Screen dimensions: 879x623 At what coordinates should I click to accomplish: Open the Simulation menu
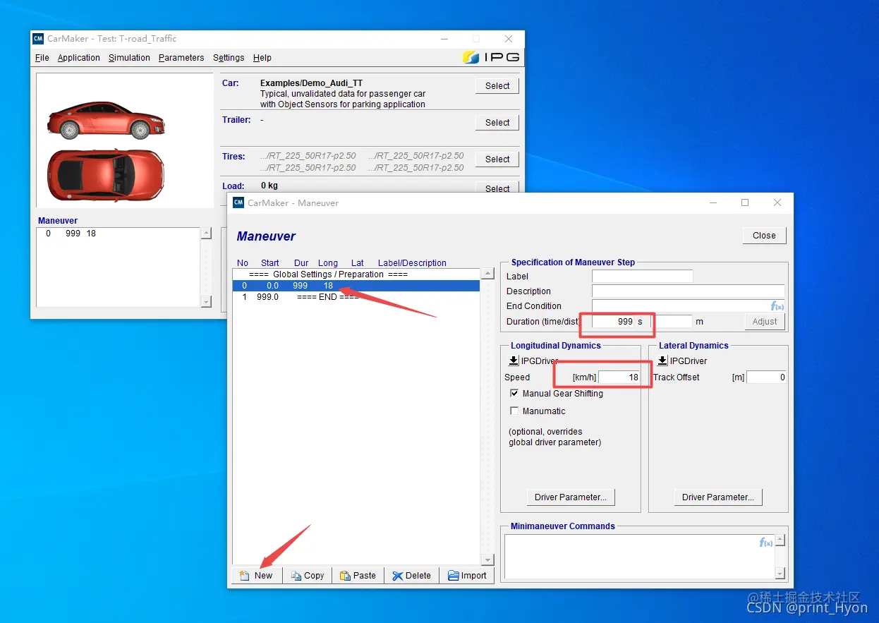coord(129,58)
